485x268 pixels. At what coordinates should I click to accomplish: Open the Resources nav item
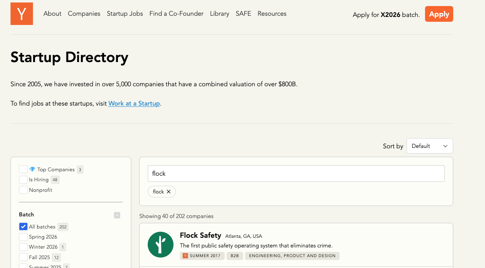click(x=272, y=14)
